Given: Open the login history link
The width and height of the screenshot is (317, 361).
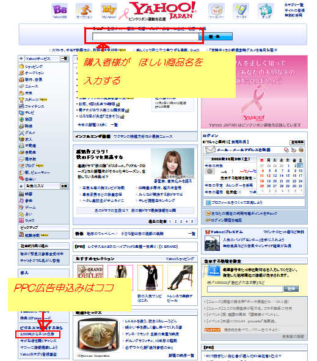Looking at the screenshot, I should (x=226, y=220).
